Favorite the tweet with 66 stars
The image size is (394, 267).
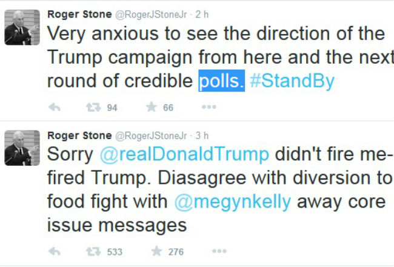pyautogui.click(x=152, y=107)
